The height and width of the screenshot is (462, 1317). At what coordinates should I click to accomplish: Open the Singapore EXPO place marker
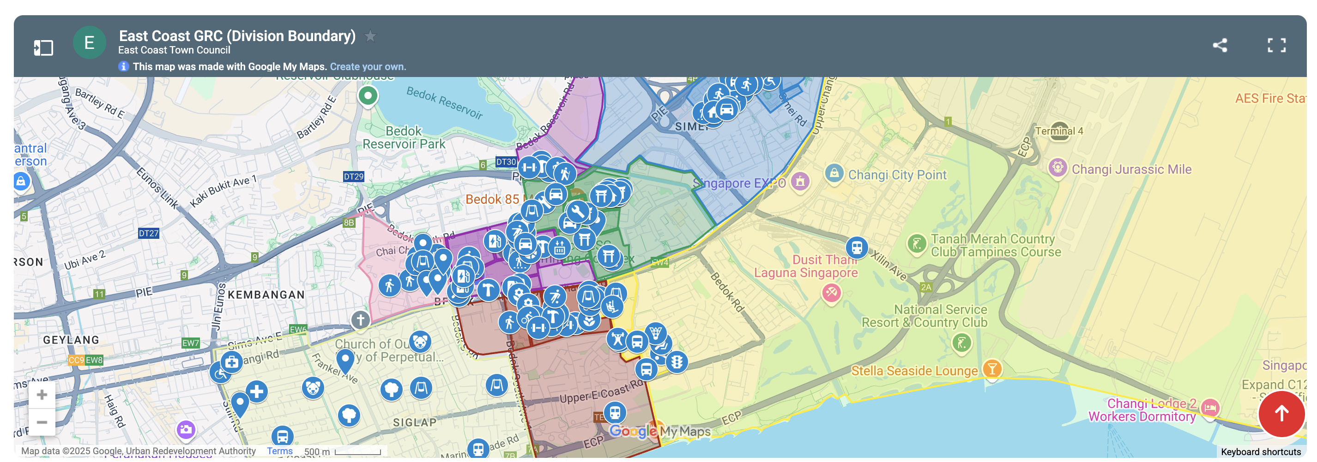pyautogui.click(x=800, y=181)
